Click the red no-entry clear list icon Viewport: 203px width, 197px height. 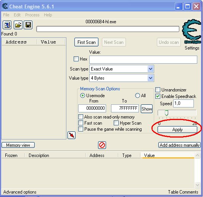(x=102, y=145)
